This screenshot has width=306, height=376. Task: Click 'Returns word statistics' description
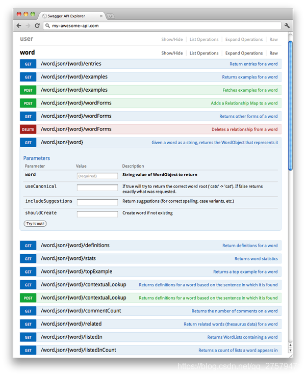point(256,259)
